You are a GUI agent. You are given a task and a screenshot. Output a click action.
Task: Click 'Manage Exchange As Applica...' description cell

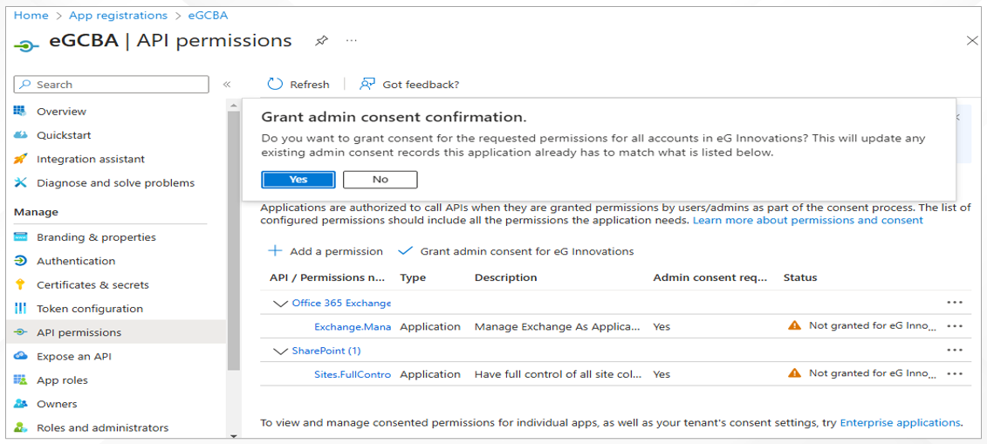[559, 327]
